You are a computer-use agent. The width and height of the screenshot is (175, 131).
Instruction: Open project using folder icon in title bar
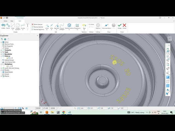[4, 18]
